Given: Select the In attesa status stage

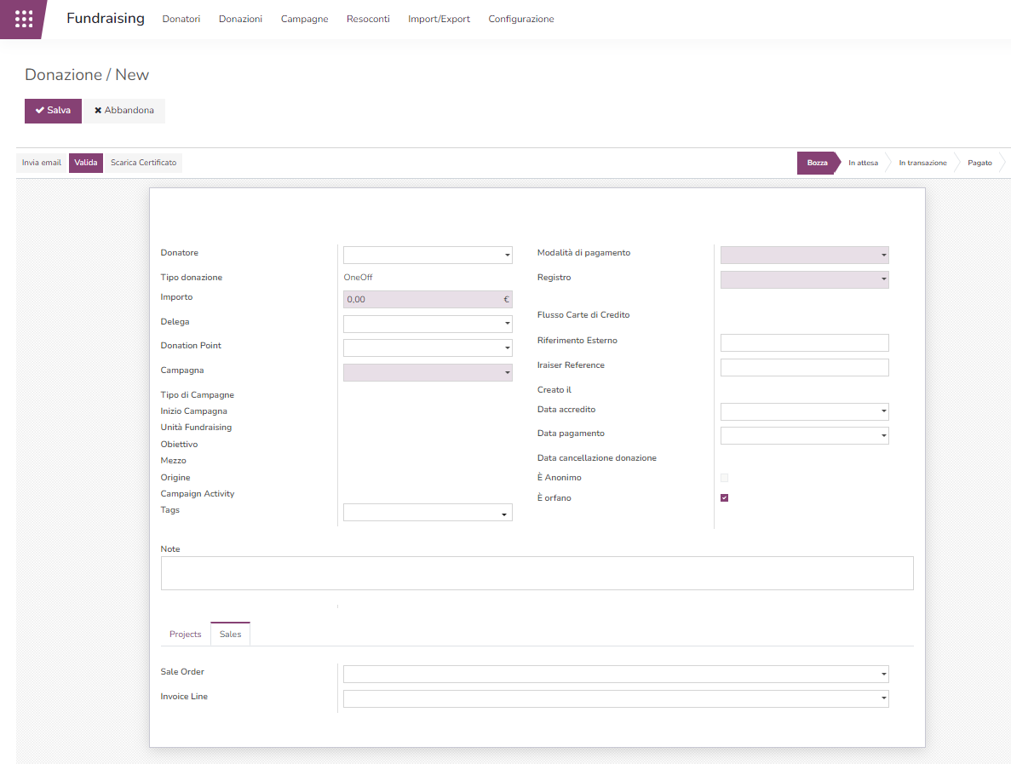Looking at the screenshot, I should [x=863, y=163].
